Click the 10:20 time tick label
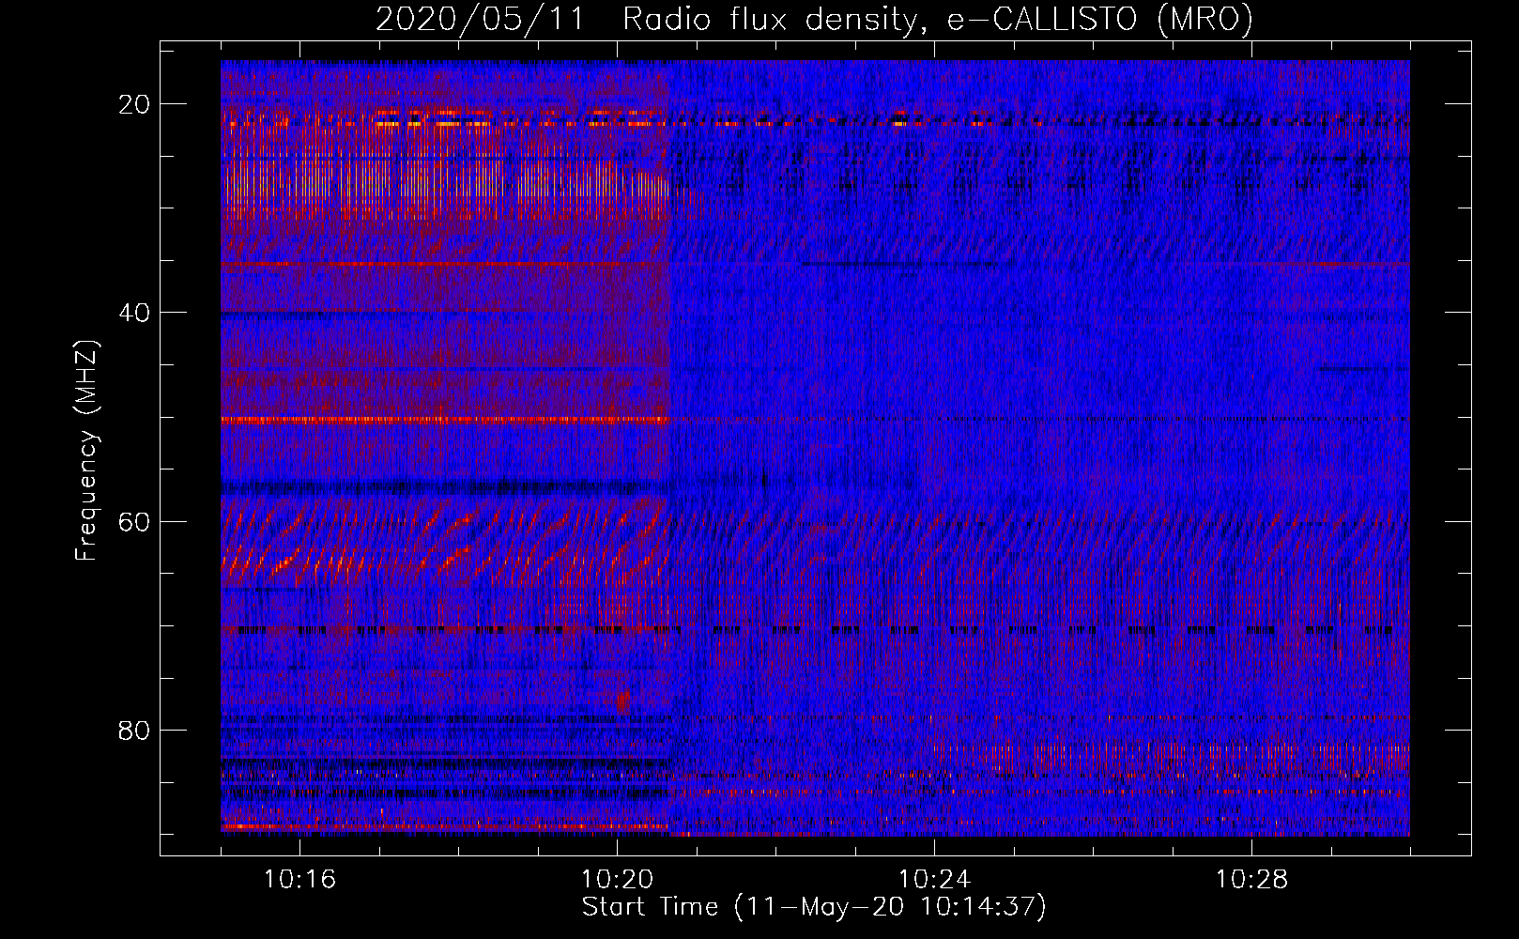This screenshot has height=939, width=1519. tap(617, 880)
